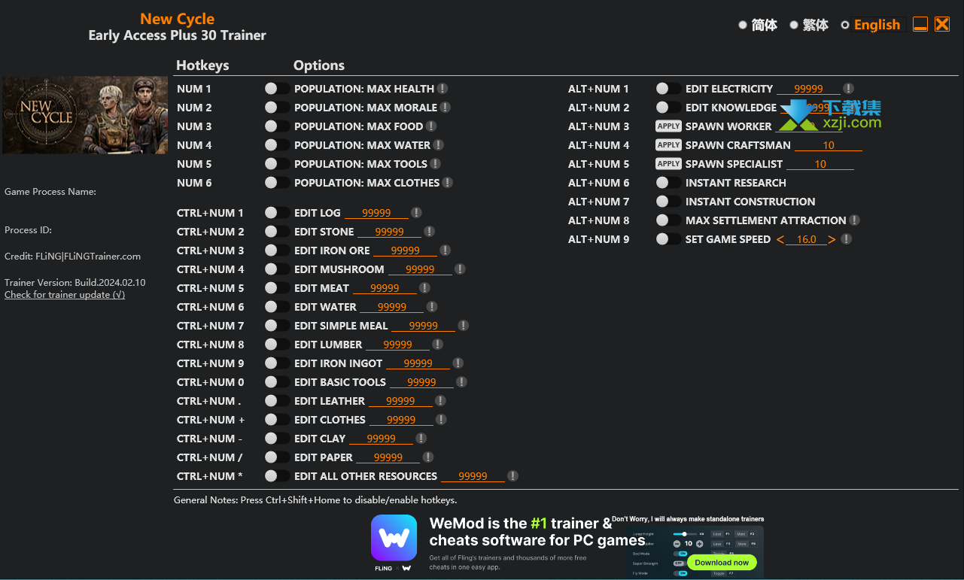Show the info icon for Edit Stone
Viewport: 964px width, 580px height.
point(429,232)
